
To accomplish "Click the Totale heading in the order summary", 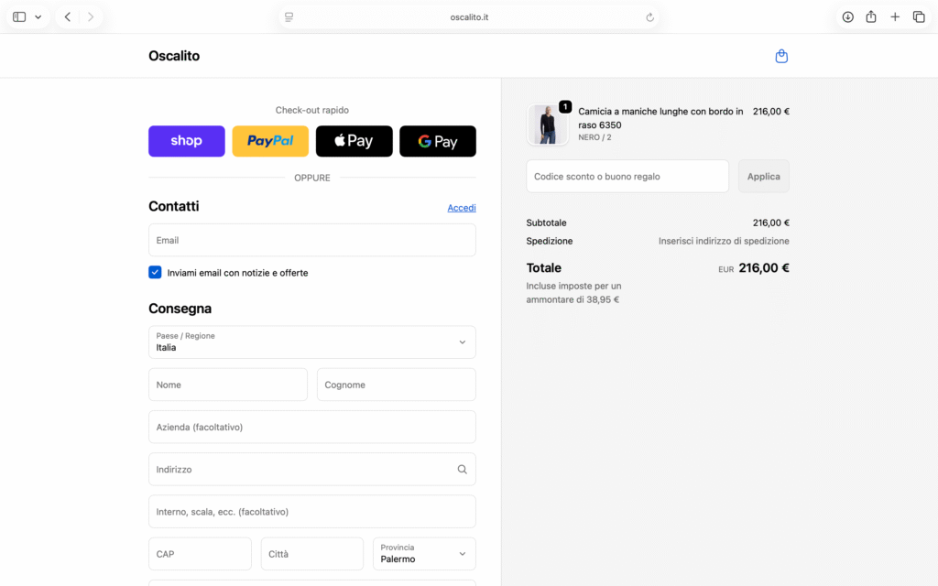I will pyautogui.click(x=544, y=268).
